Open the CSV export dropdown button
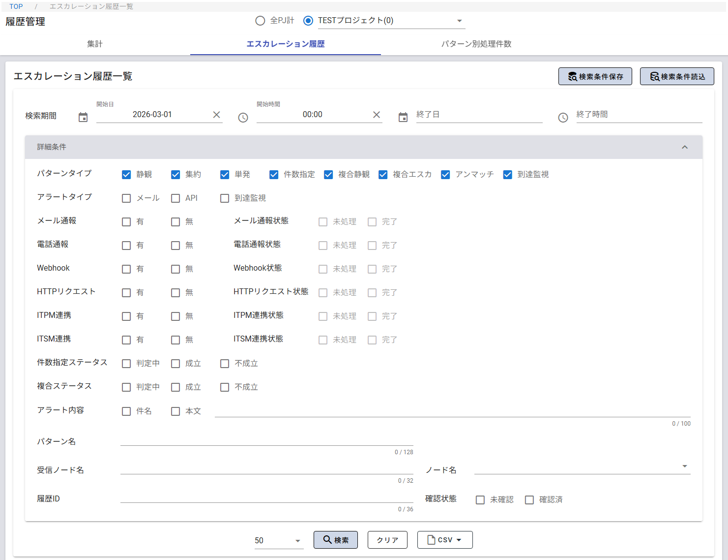 [444, 540]
